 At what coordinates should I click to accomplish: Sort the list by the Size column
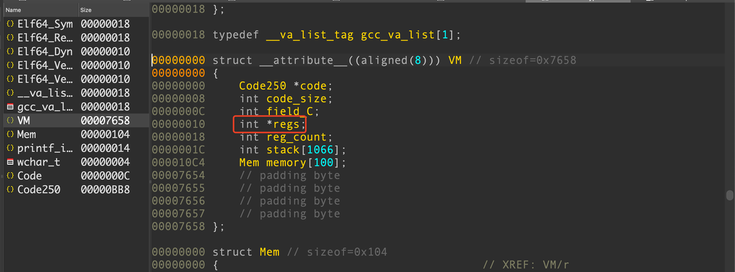coord(113,10)
